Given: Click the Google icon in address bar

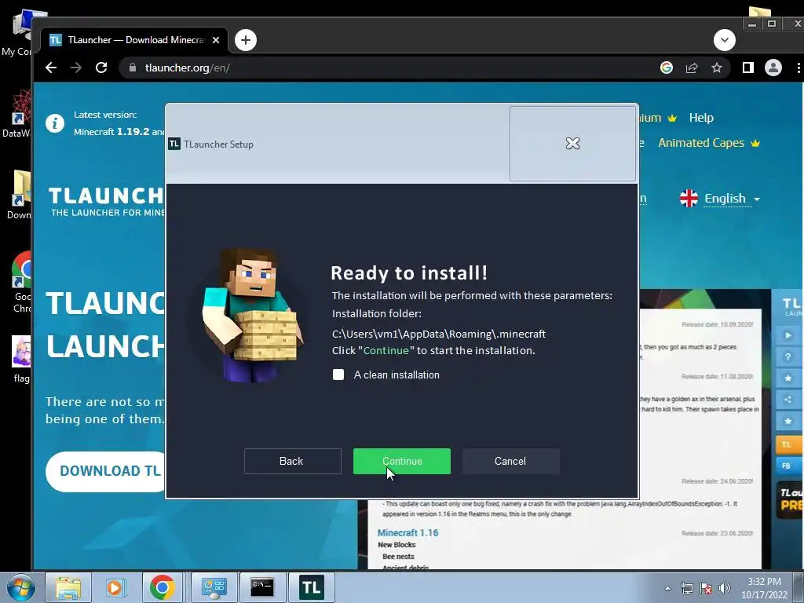Looking at the screenshot, I should point(666,68).
